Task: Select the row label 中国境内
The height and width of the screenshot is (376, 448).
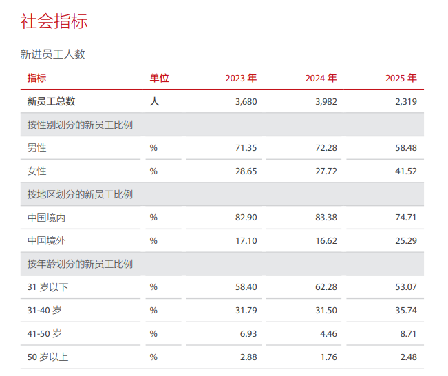Action: point(46,218)
